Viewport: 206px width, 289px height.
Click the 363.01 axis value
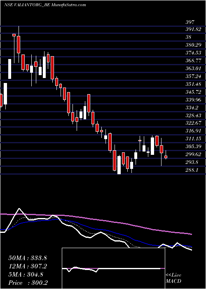193,69
